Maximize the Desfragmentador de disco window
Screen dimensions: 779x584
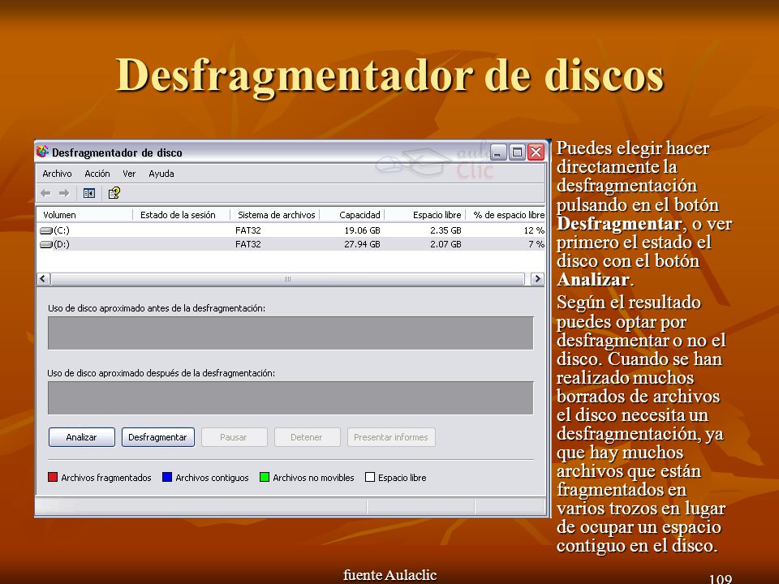coord(517,152)
